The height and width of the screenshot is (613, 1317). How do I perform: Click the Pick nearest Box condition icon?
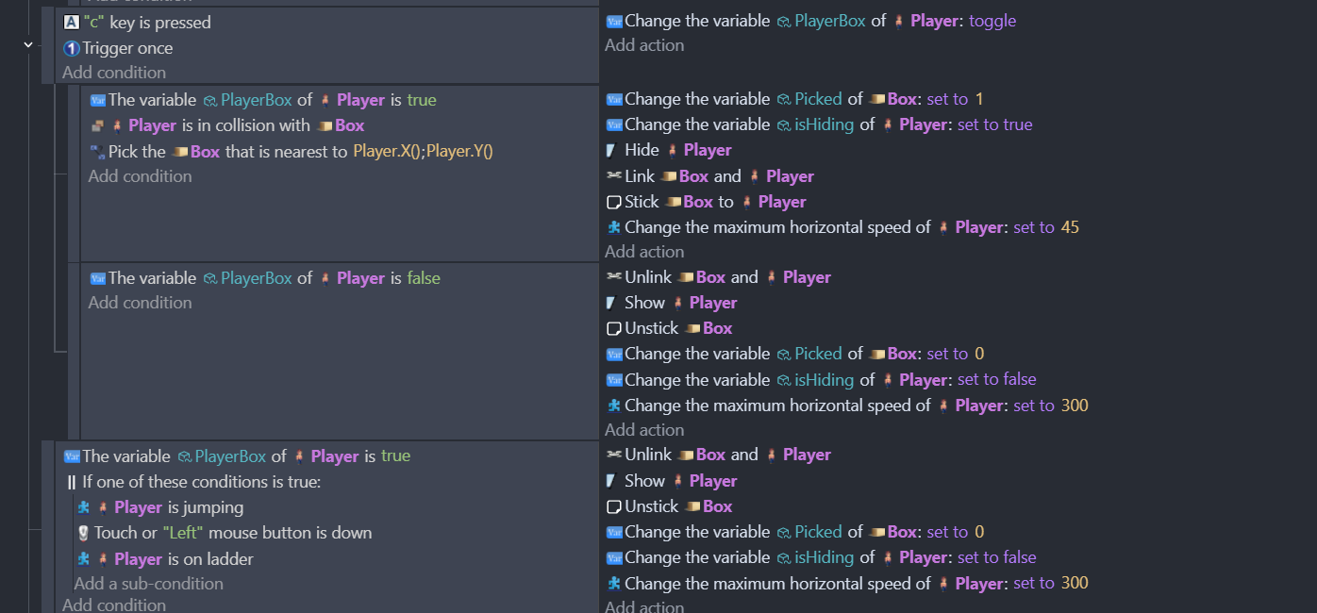tap(97, 151)
